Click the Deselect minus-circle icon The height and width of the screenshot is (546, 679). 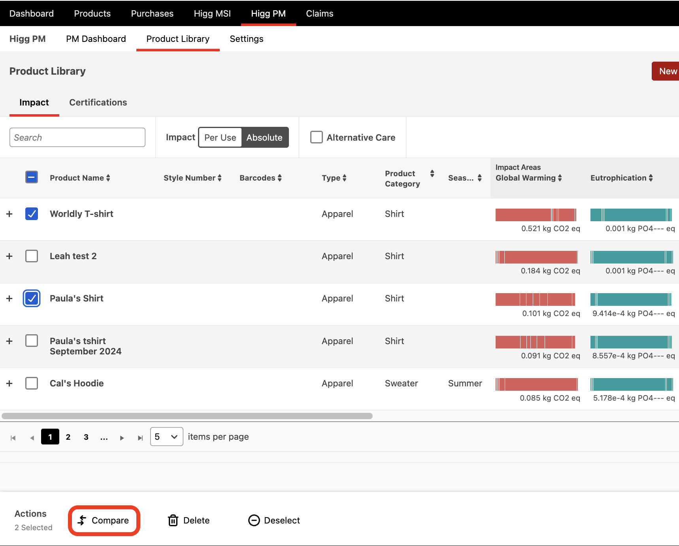point(254,520)
